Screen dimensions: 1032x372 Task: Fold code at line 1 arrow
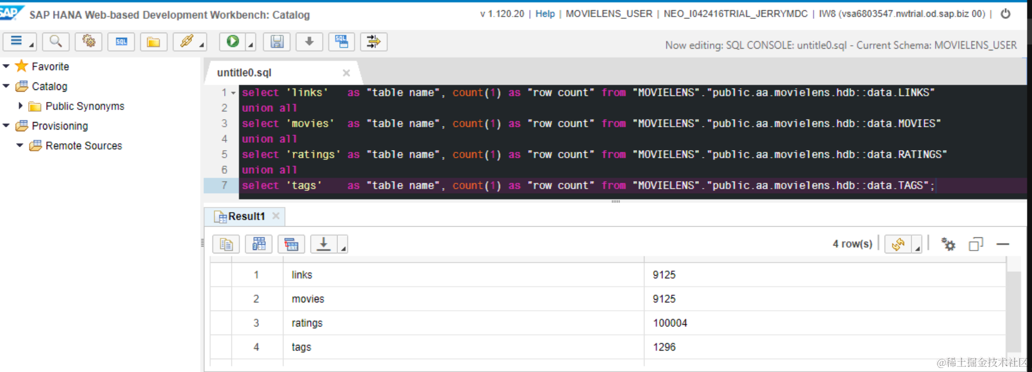(x=233, y=93)
